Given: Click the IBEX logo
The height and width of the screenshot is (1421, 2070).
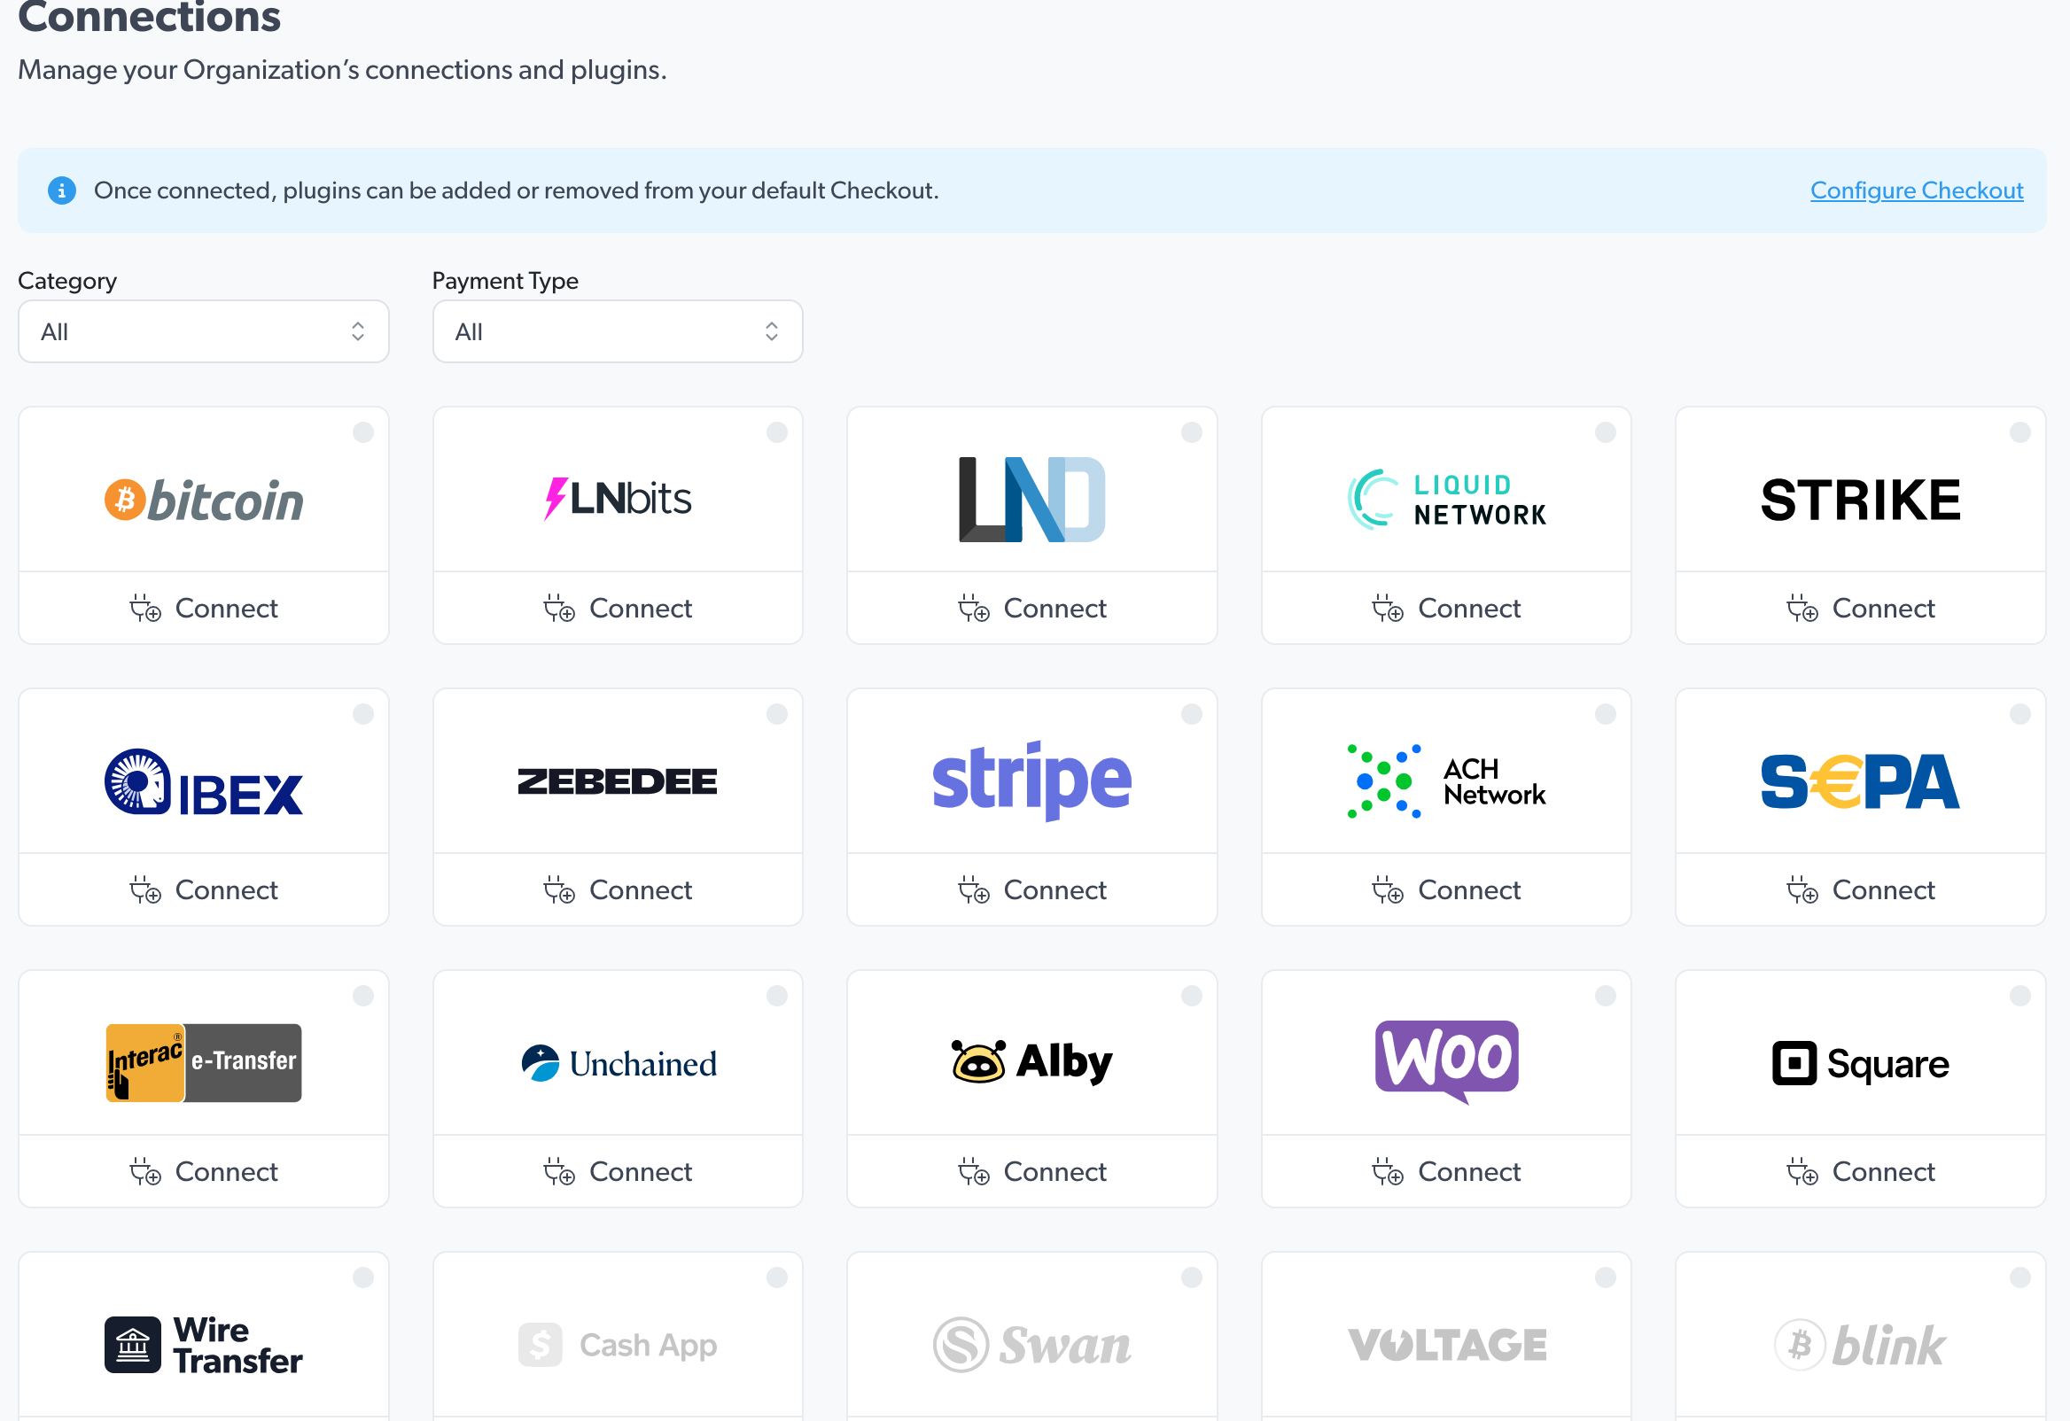Looking at the screenshot, I should (204, 781).
